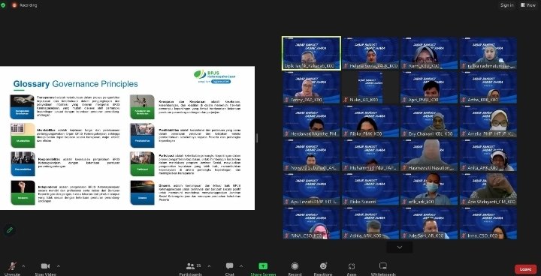The height and width of the screenshot is (276, 541).
Task: Select Ribka_PMK video tile
Action: [370, 121]
